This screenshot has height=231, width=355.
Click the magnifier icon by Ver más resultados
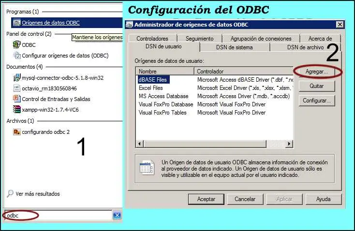click(10, 193)
